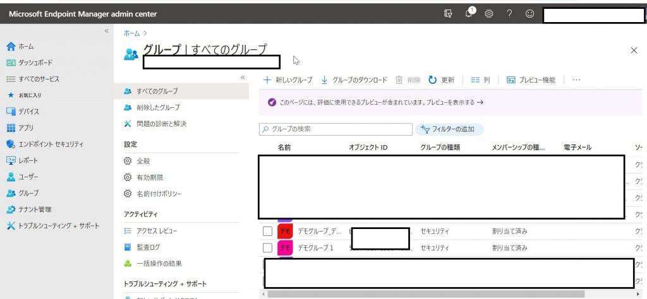The height and width of the screenshot is (299, 647).
Task: Click グループのダウンロード toolbar button
Action: (354, 80)
